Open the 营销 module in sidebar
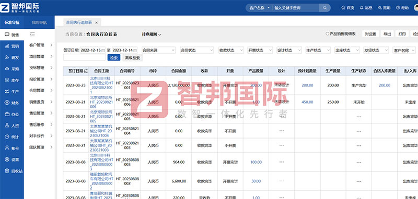The height and width of the screenshot is (199, 418). tap(11, 46)
